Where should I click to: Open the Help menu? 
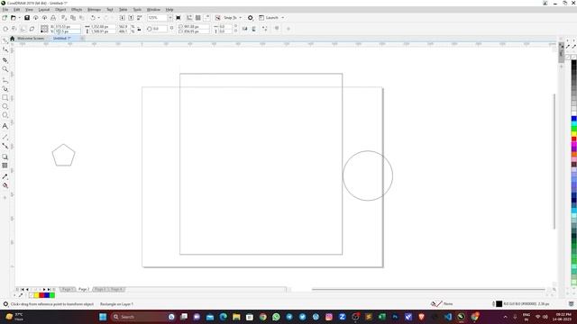click(x=169, y=10)
